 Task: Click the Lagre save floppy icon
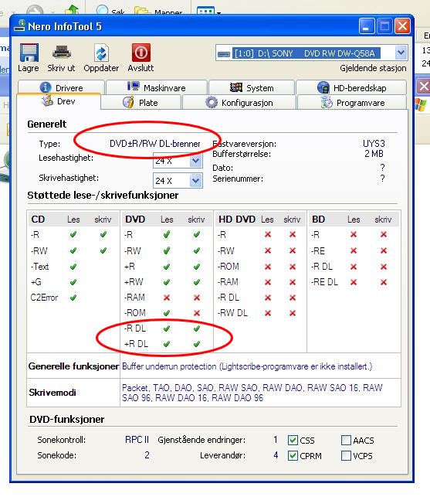[29, 53]
